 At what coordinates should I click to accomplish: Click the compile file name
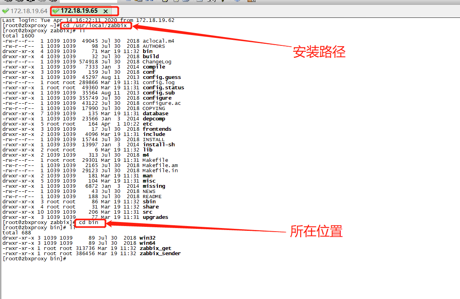click(154, 67)
